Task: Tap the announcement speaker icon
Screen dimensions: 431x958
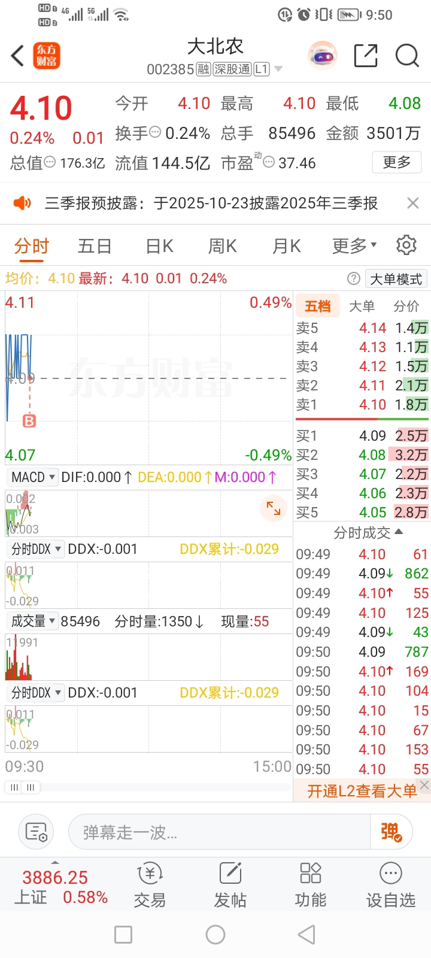Action: pos(22,203)
